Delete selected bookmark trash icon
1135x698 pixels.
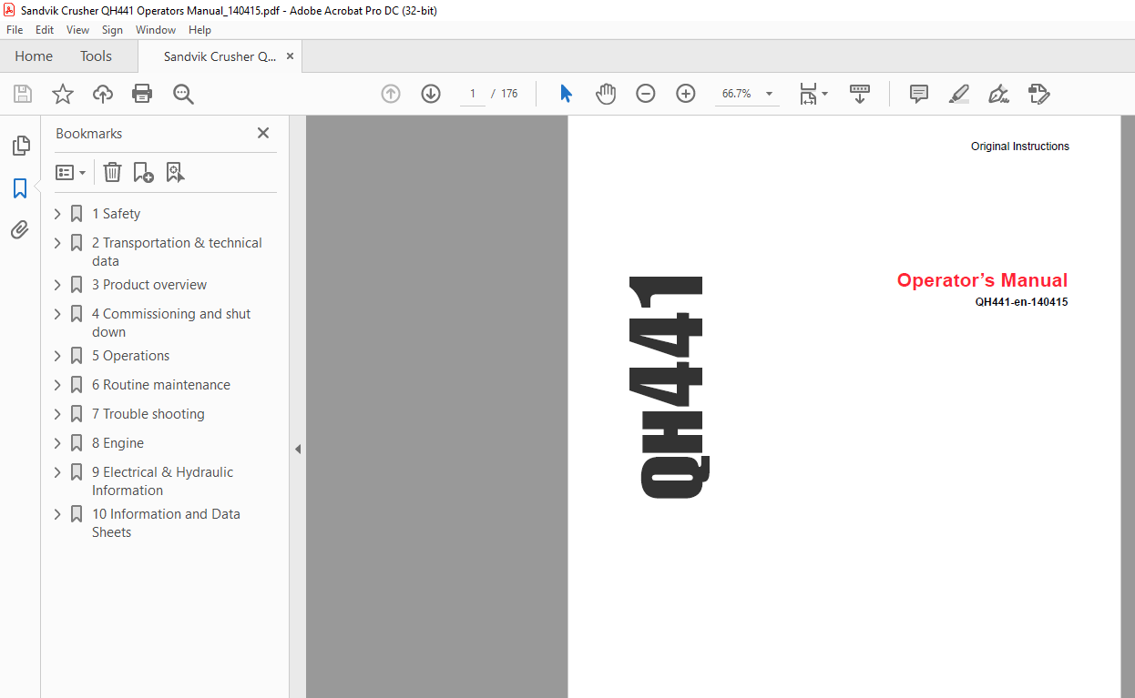pos(112,172)
